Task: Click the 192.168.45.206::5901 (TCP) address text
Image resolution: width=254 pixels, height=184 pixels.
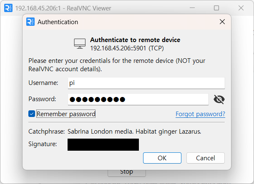Action: pyautogui.click(x=127, y=48)
